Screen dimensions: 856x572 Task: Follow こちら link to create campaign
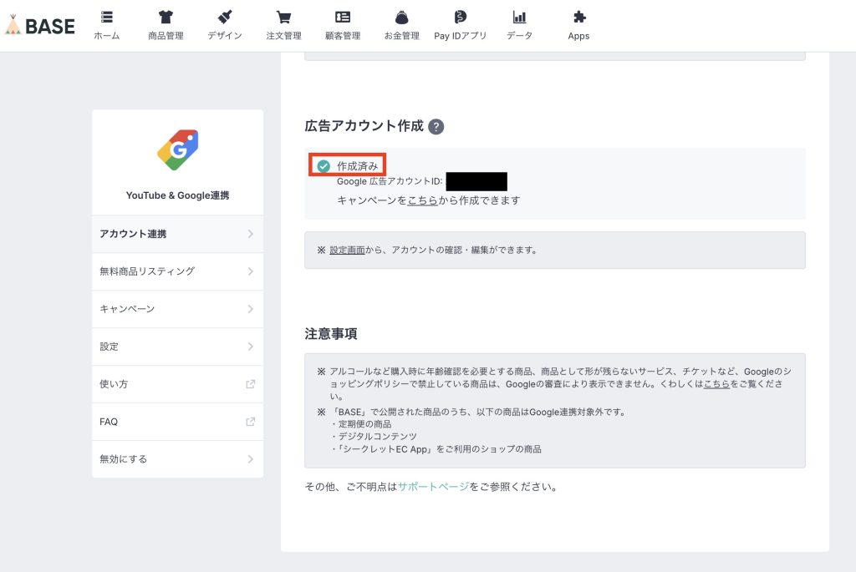click(422, 200)
